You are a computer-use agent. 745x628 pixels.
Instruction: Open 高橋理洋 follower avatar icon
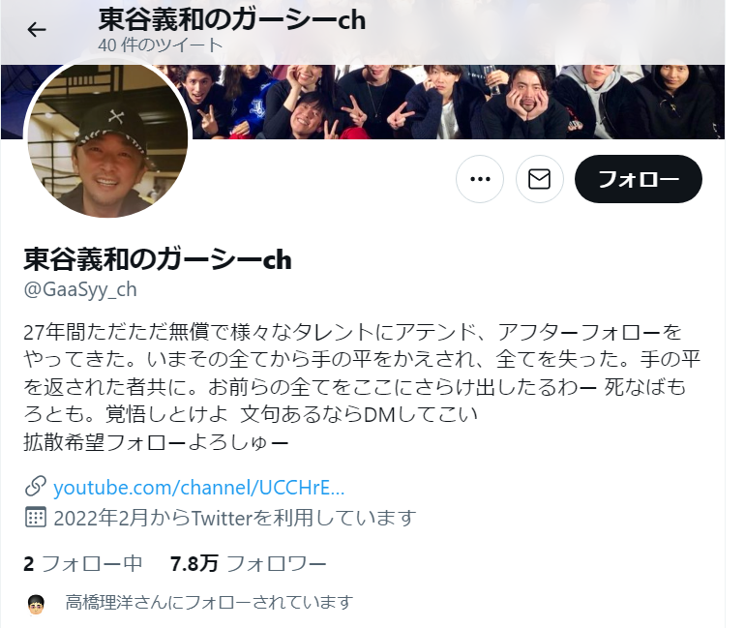click(x=36, y=603)
